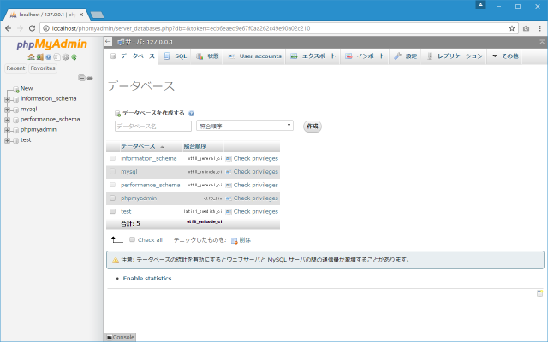Image resolution: width=548 pixels, height=342 pixels.
Task: Collapse all tree nodes with minus icon
Action: (x=82, y=78)
